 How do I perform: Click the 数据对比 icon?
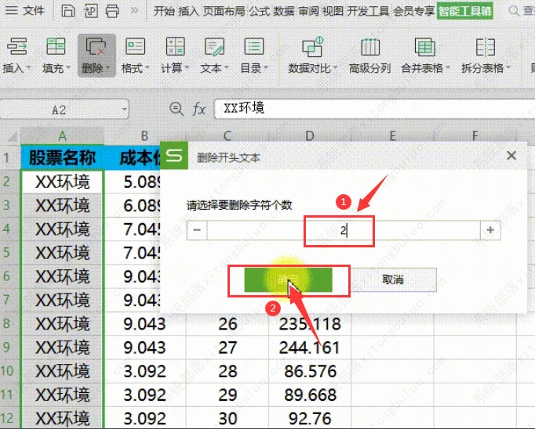312,47
